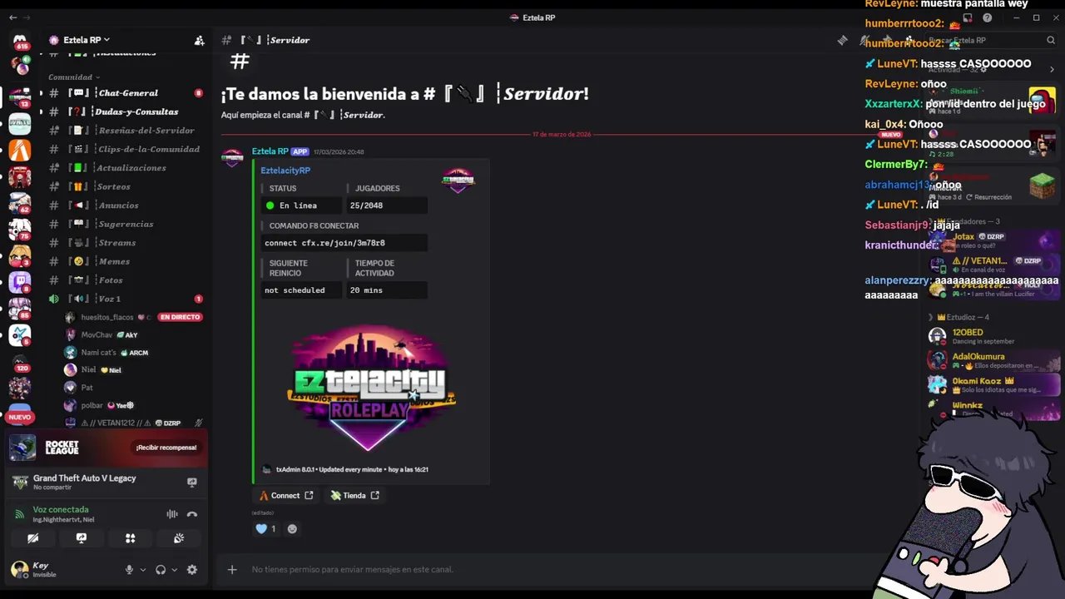Open the Streams channel
The width and height of the screenshot is (1065, 599).
coord(125,243)
